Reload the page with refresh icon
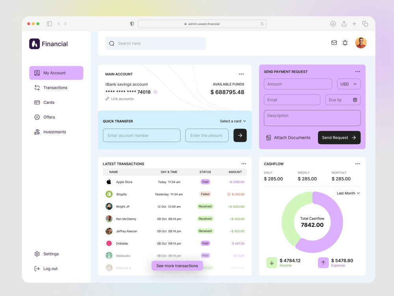 (262, 24)
